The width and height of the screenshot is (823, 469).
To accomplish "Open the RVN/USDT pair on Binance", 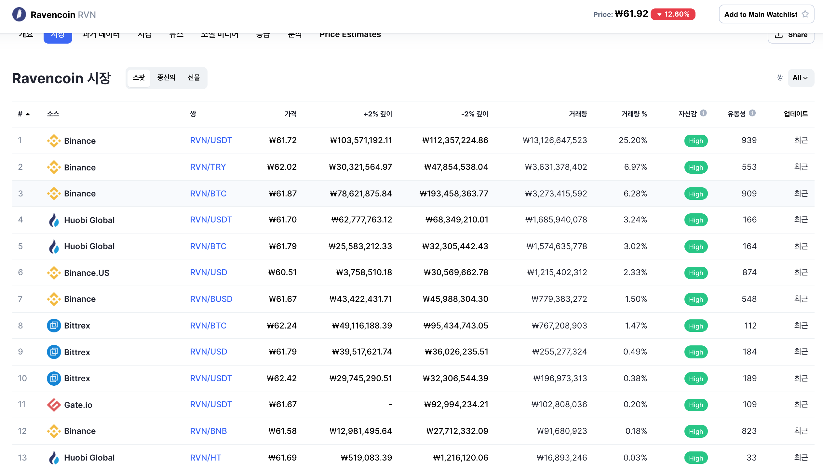I will coord(211,140).
